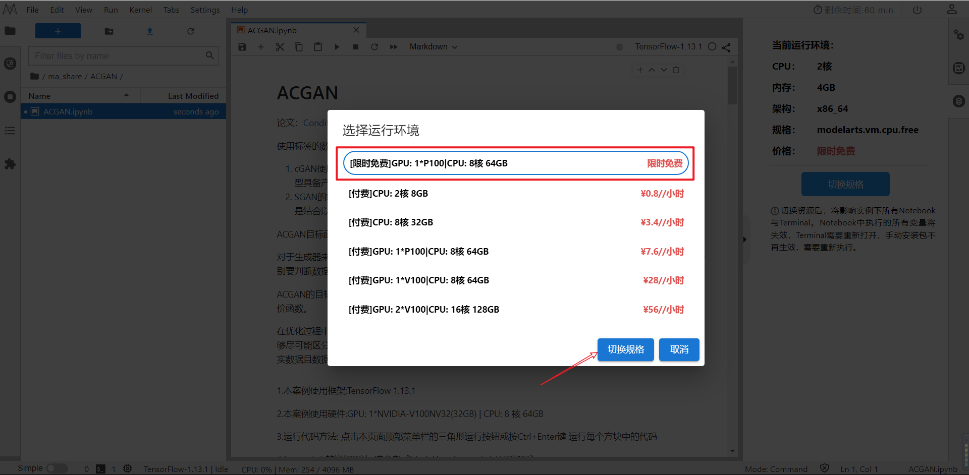This screenshot has width=969, height=475.
Task: Click the blue new launcher plus button
Action: point(58,31)
